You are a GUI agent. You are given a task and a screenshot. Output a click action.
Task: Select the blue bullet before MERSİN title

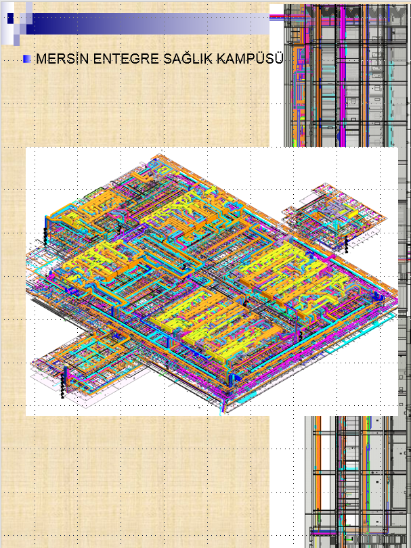tap(27, 59)
